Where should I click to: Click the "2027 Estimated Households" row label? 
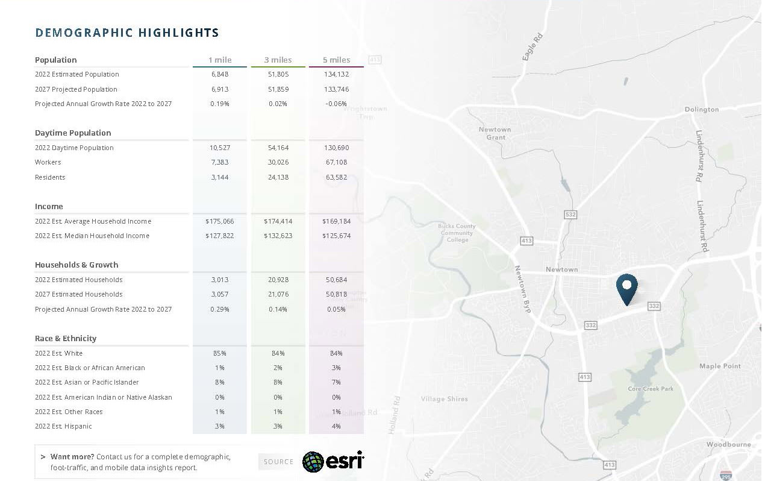(x=79, y=294)
